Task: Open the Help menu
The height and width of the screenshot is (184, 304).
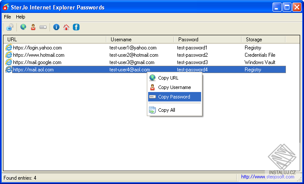Action: point(21,17)
